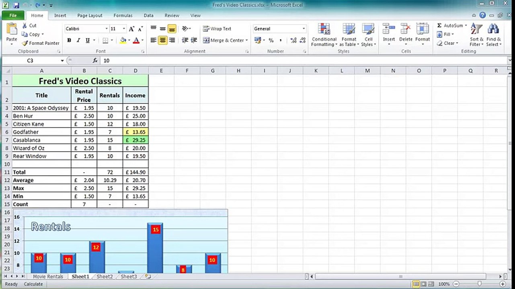The height and width of the screenshot is (289, 515).
Task: Switch to the Movie Rentals sheet
Action: point(48,277)
